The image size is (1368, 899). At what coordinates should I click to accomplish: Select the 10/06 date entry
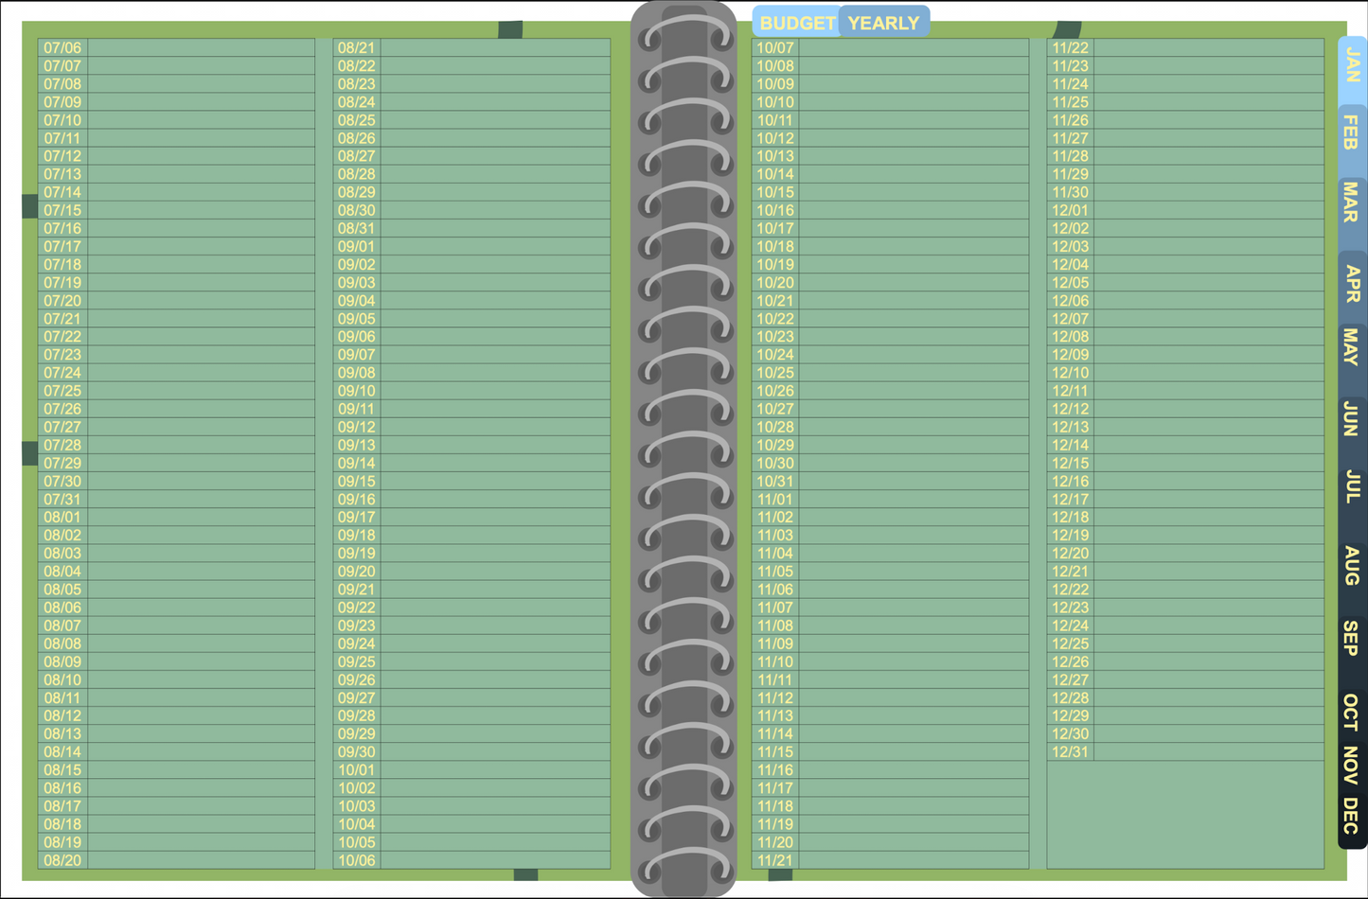357,860
